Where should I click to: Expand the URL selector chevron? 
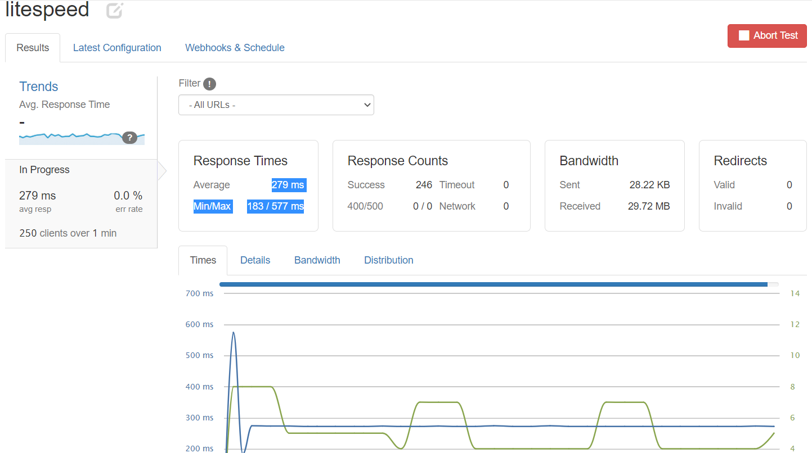tap(366, 105)
